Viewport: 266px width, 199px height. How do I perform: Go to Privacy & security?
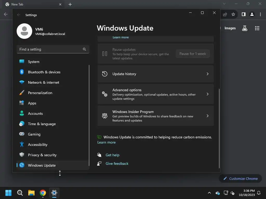[x=53, y=155]
